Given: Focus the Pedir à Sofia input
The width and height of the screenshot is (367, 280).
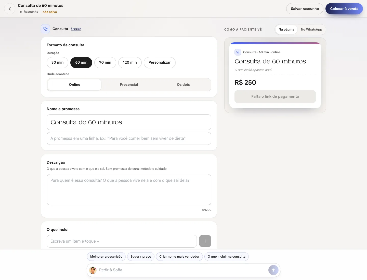Looking at the screenshot, I should [x=182, y=270].
